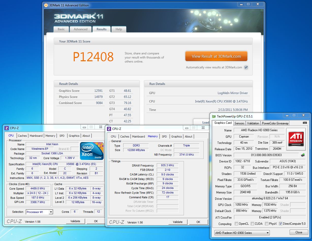
Task: Toggle the DirectCompute 5.0 checkbox
Action: point(280,224)
